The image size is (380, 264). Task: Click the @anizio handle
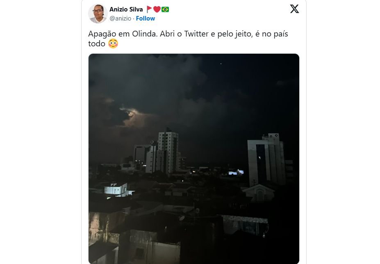[120, 18]
